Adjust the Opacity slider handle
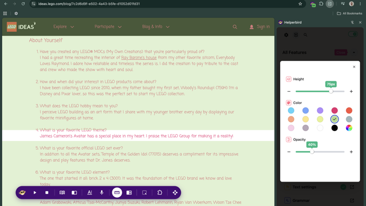366x206 pixels. [312, 152]
